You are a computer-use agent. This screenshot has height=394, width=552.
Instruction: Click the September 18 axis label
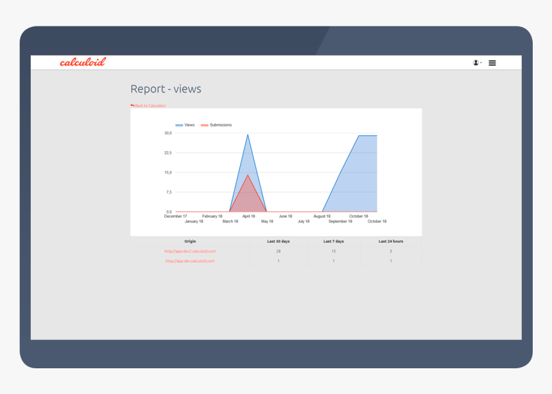340,221
